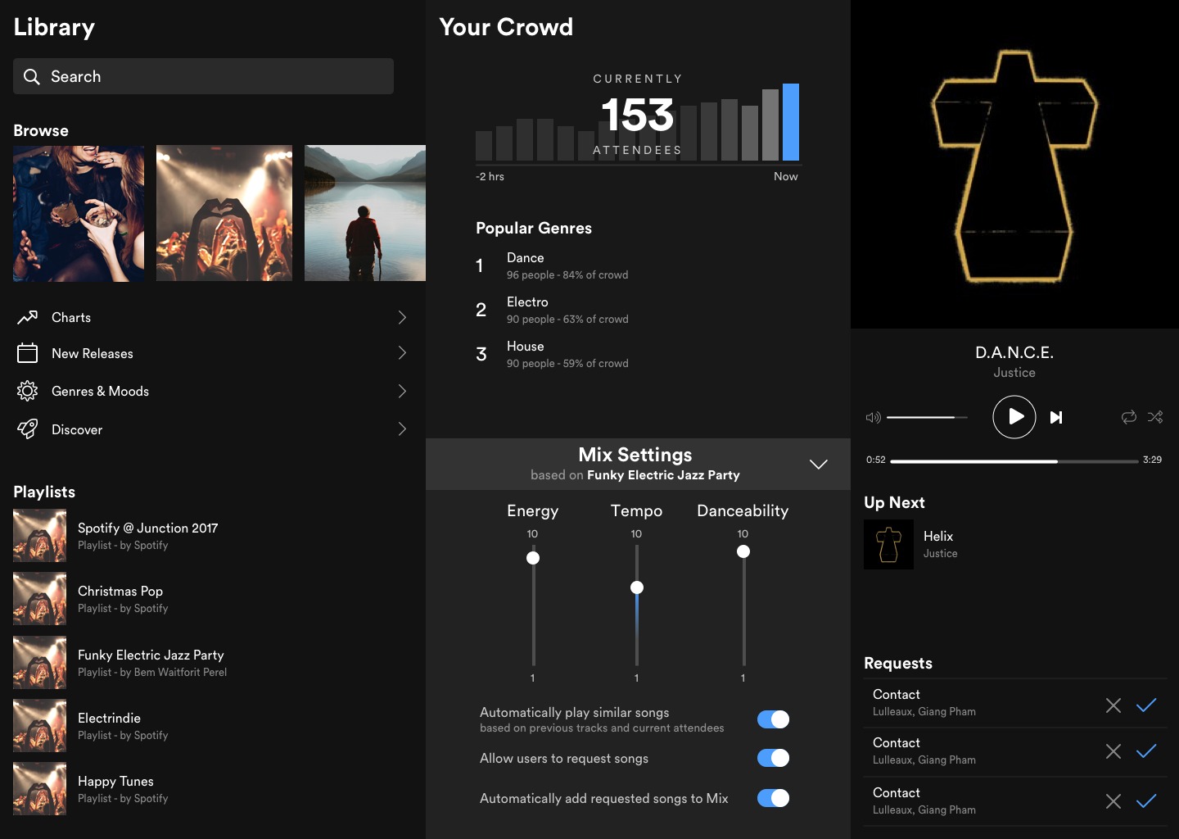
Task: Toggle allow users to request songs
Action: (773, 758)
